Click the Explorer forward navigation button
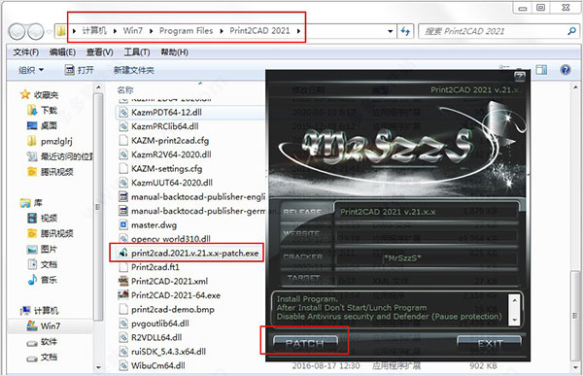The width and height of the screenshot is (583, 376). tap(36, 32)
